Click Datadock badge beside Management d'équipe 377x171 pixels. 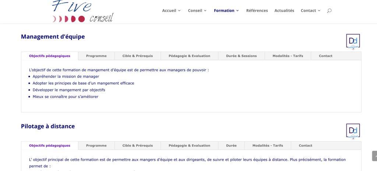353,41
